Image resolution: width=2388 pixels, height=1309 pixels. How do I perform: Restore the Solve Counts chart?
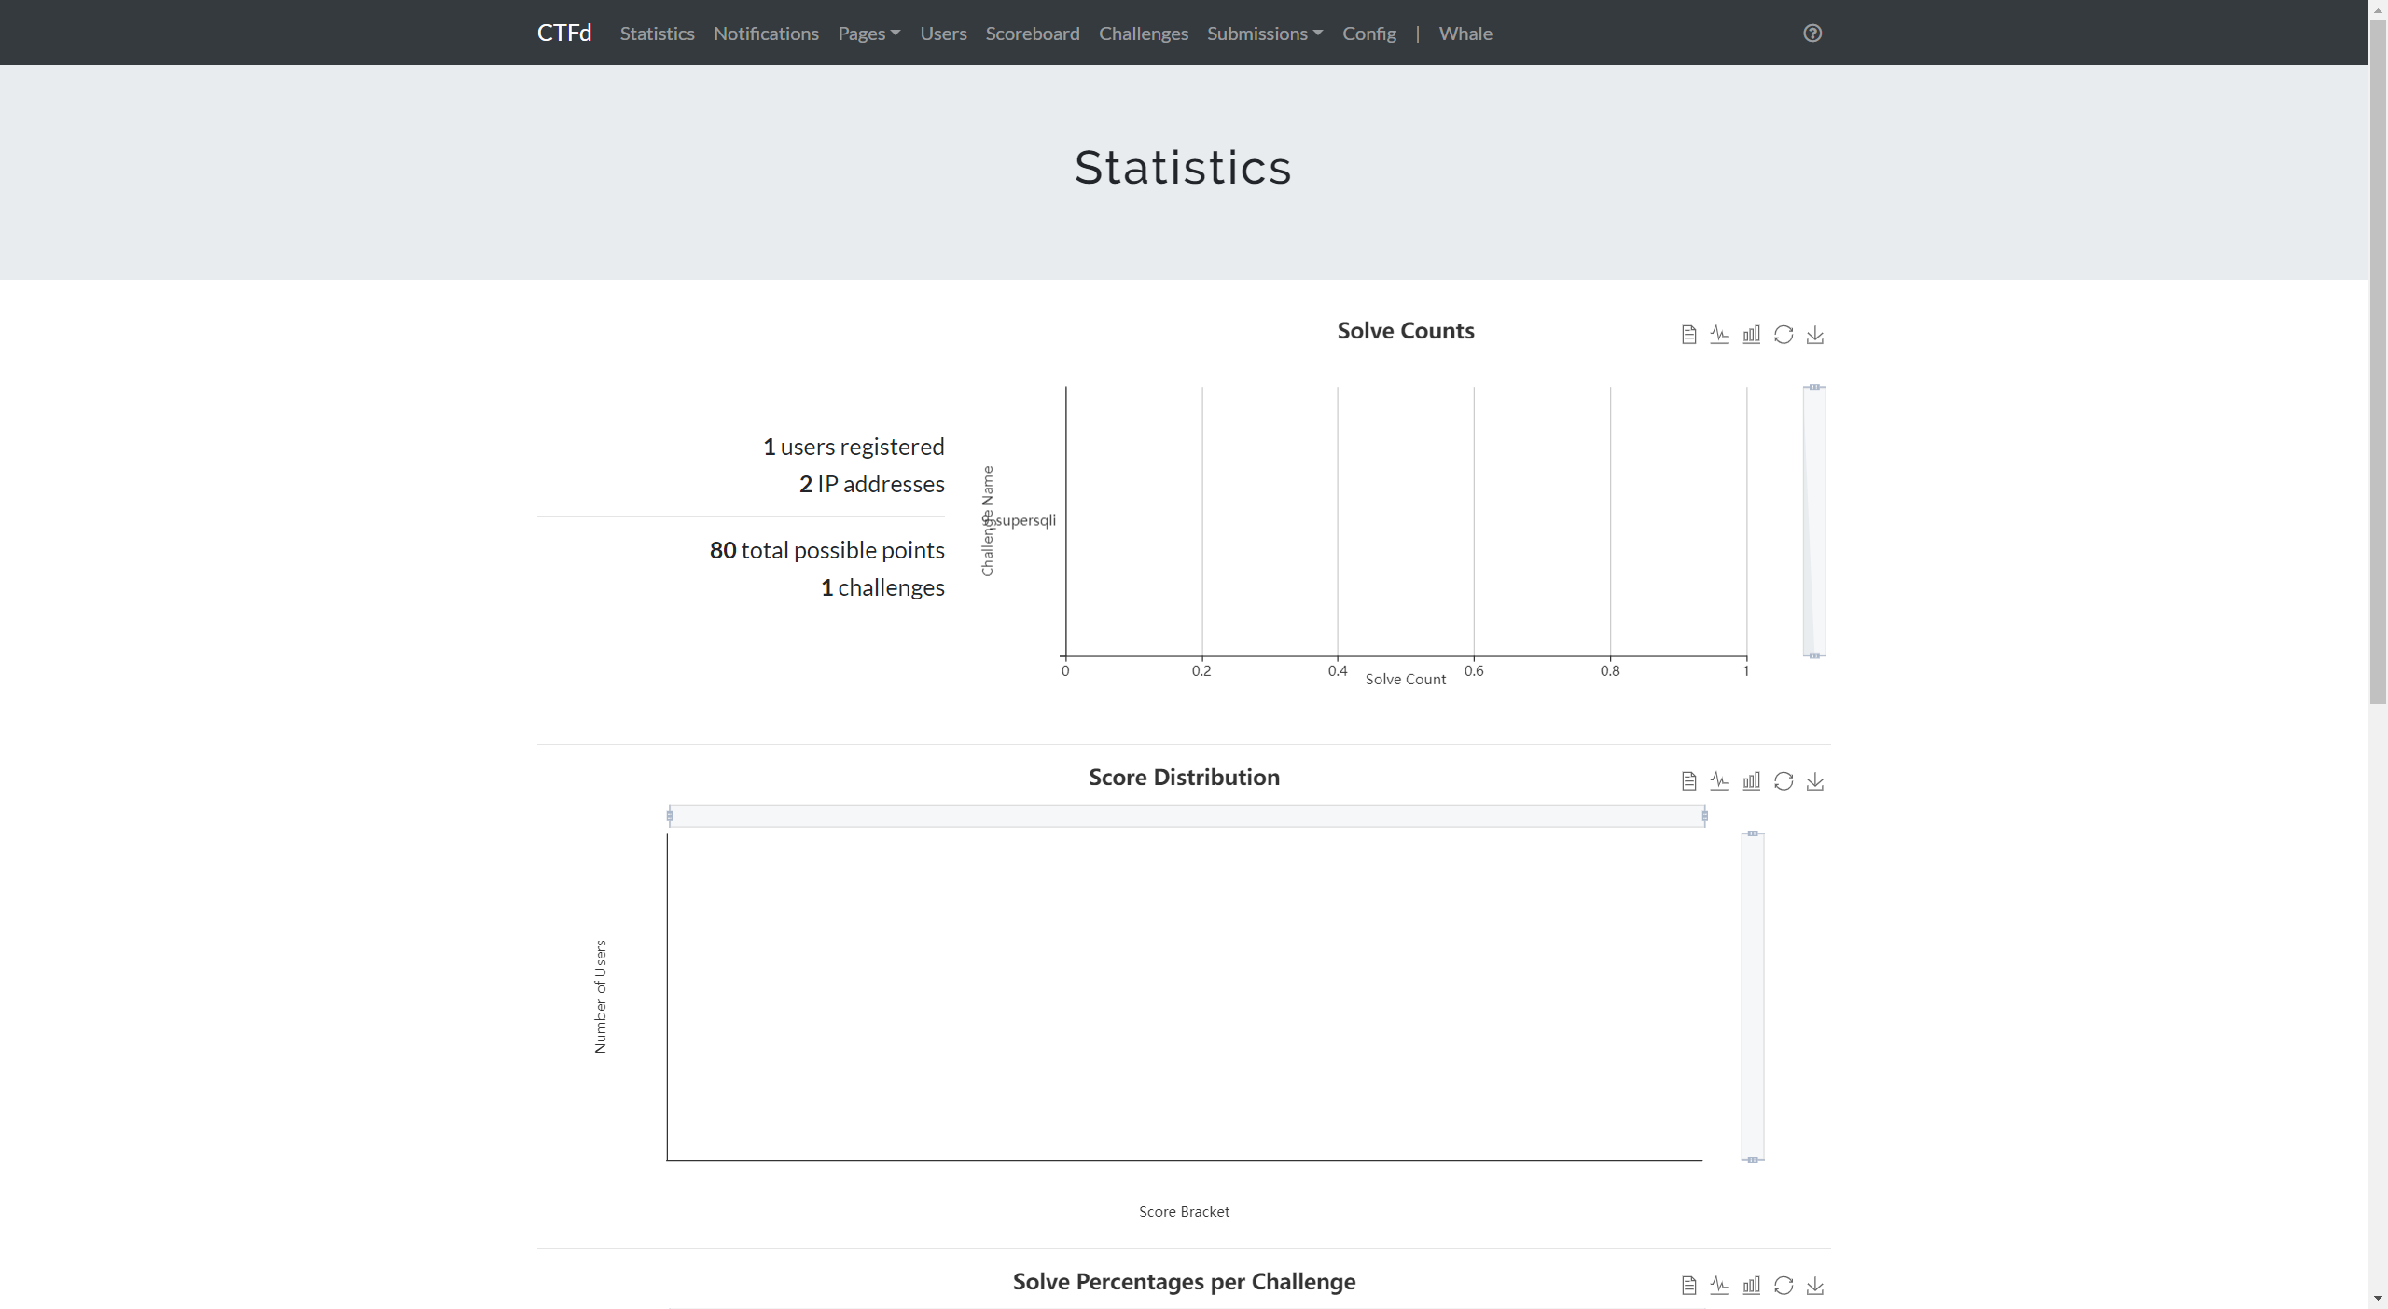pyautogui.click(x=1783, y=334)
